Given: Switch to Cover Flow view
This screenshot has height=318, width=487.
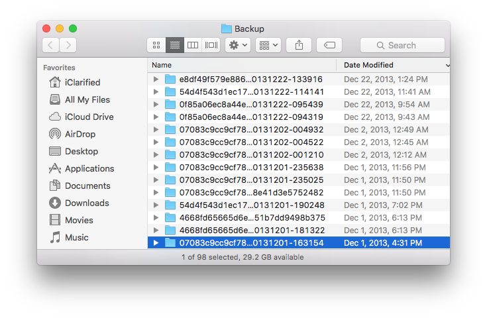Looking at the screenshot, I should coord(211,45).
